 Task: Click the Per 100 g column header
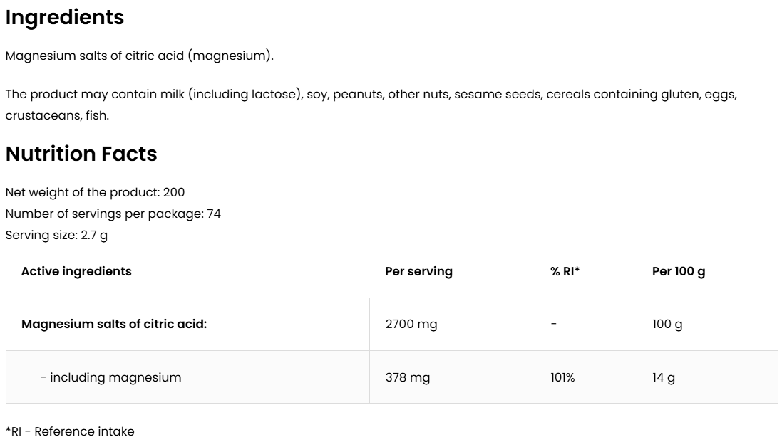(679, 271)
